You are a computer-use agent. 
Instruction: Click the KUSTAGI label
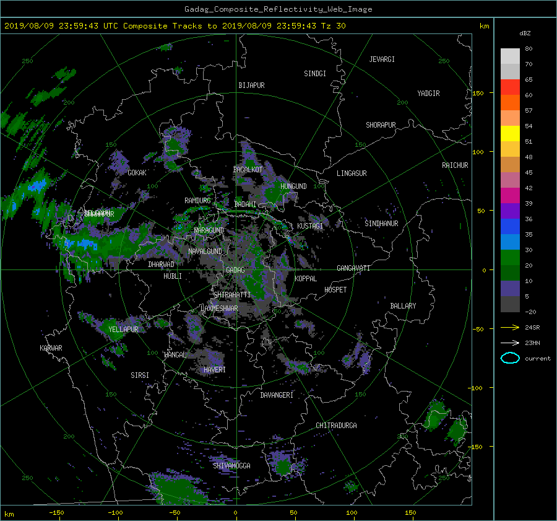310,226
